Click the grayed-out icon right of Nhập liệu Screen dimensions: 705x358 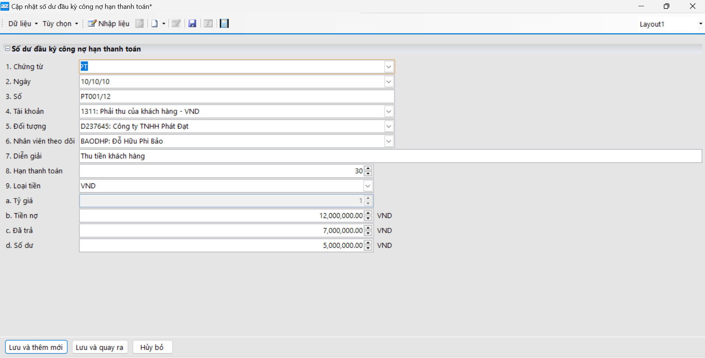(x=139, y=24)
